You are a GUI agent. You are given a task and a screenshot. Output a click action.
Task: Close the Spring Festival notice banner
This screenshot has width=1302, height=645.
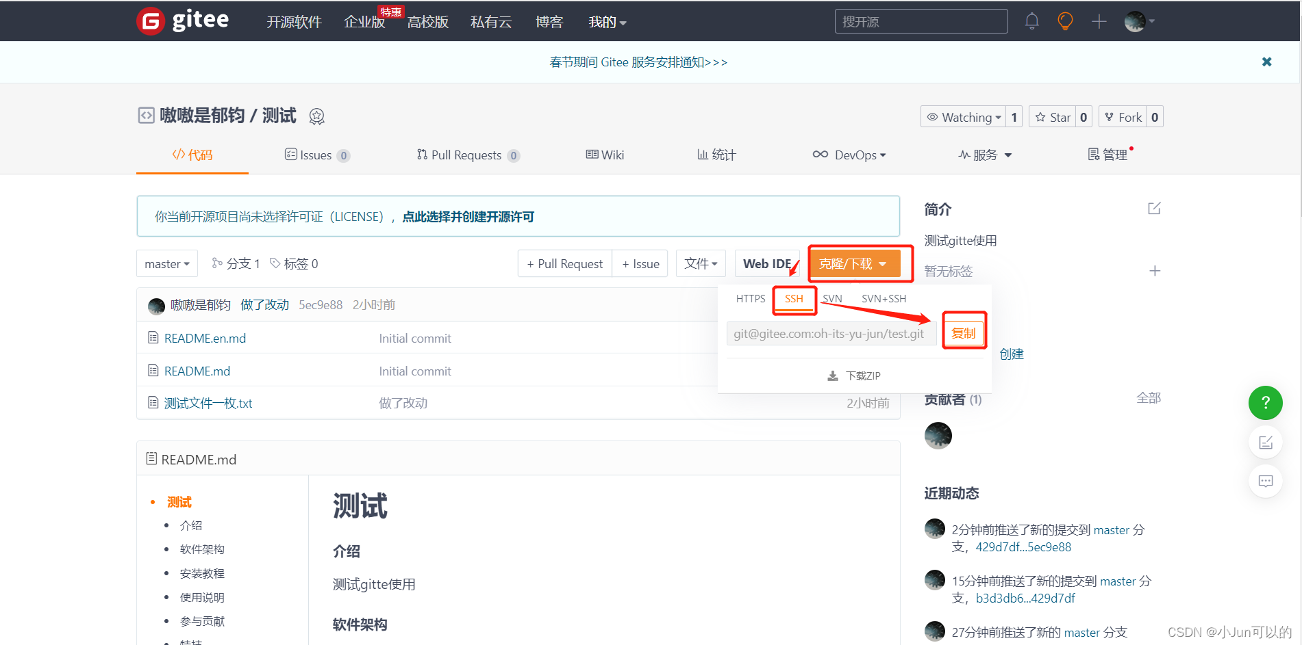(1266, 62)
